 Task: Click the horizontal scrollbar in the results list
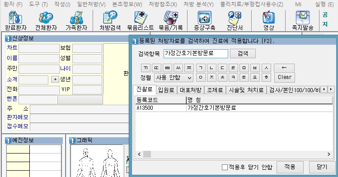pos(234,154)
